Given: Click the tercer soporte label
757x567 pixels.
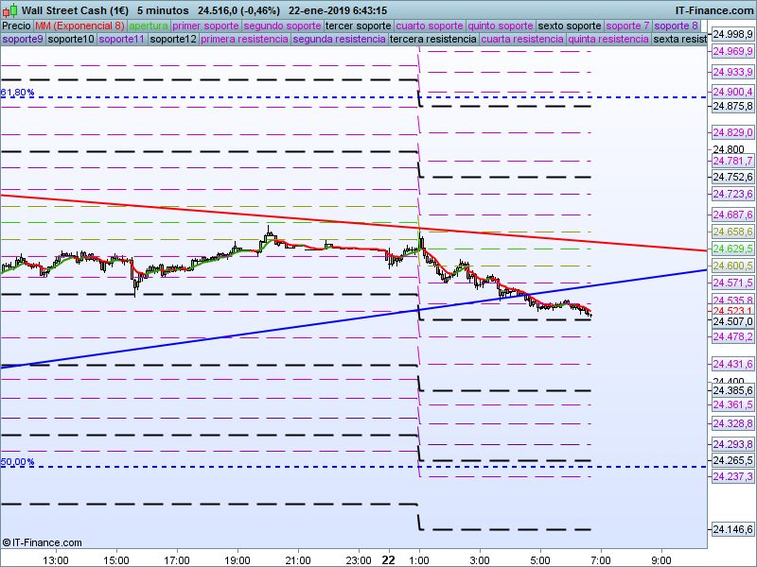Looking at the screenshot, I should point(359,26).
